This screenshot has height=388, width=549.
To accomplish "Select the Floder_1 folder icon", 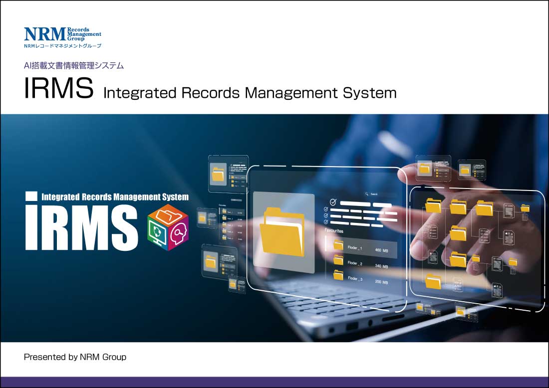I will coord(338,245).
